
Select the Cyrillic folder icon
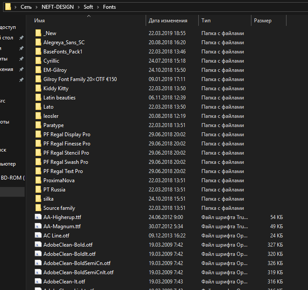(x=38, y=61)
